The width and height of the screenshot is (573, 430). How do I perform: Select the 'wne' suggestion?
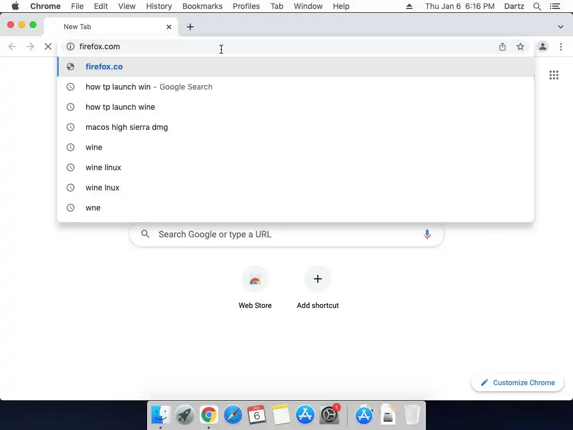point(295,207)
